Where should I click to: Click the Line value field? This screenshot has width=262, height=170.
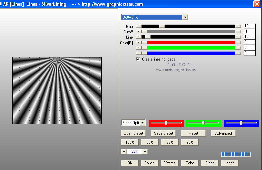pos(249,37)
